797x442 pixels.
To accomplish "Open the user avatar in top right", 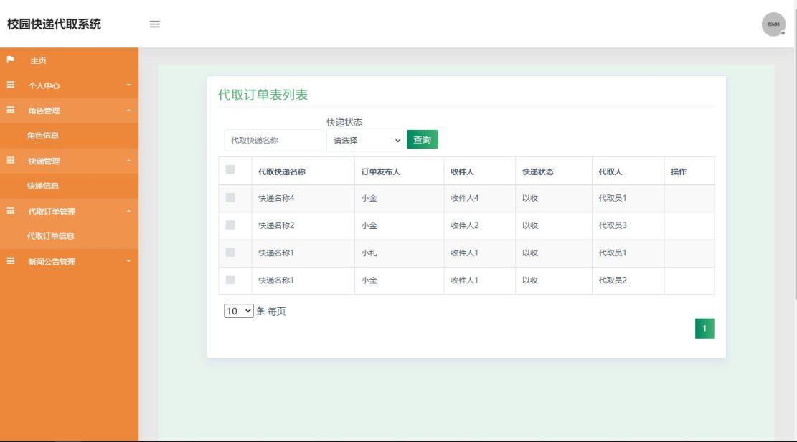I will [773, 24].
